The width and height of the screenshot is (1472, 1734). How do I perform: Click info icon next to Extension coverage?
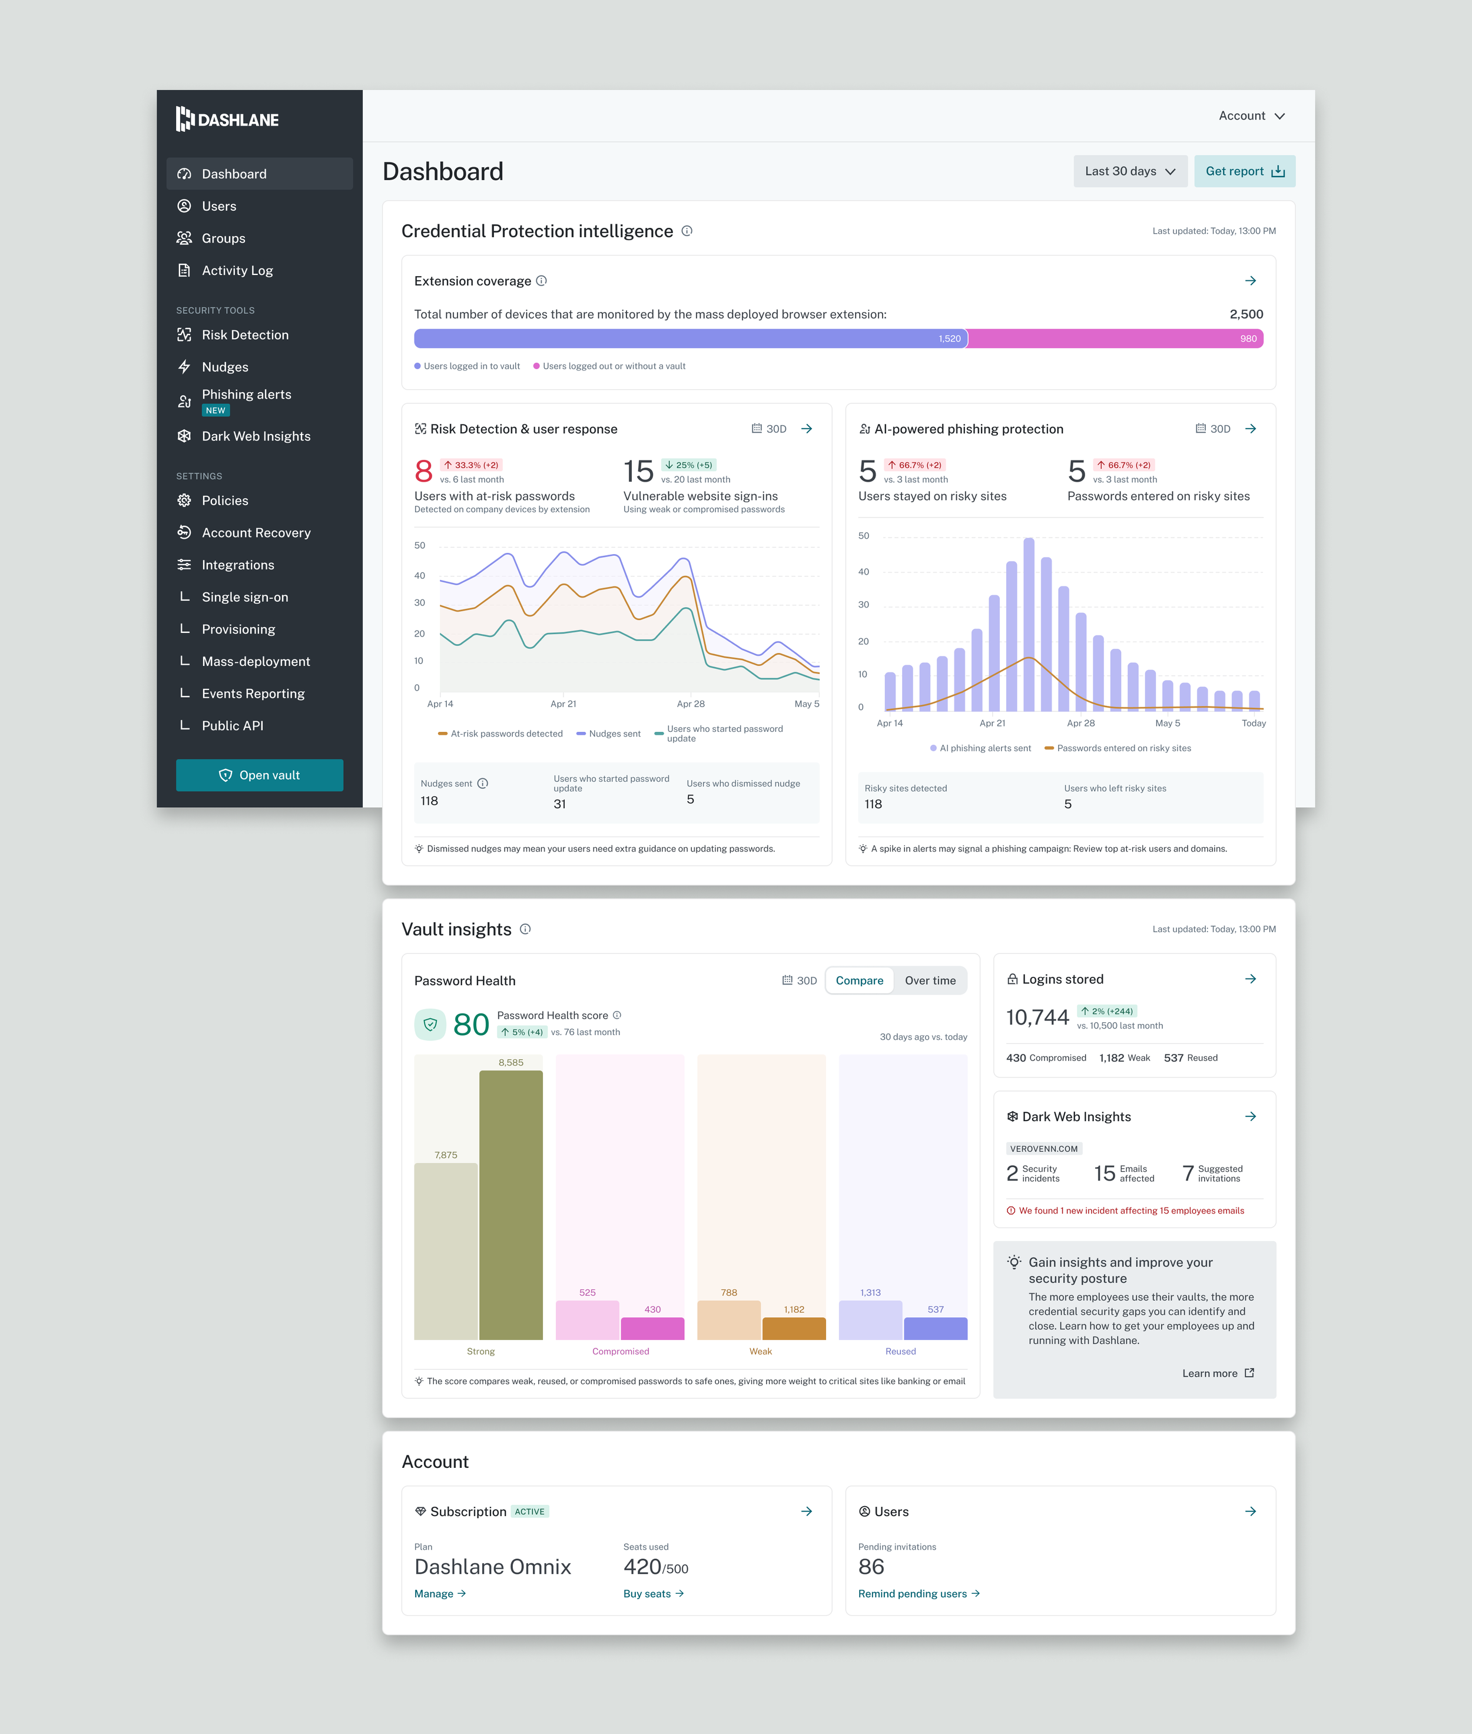tap(542, 281)
